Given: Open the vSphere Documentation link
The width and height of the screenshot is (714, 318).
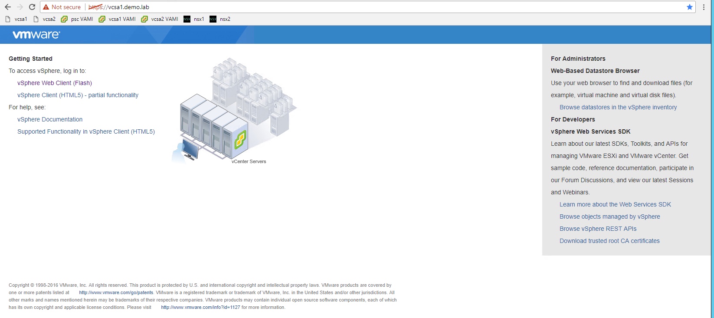Looking at the screenshot, I should point(50,119).
